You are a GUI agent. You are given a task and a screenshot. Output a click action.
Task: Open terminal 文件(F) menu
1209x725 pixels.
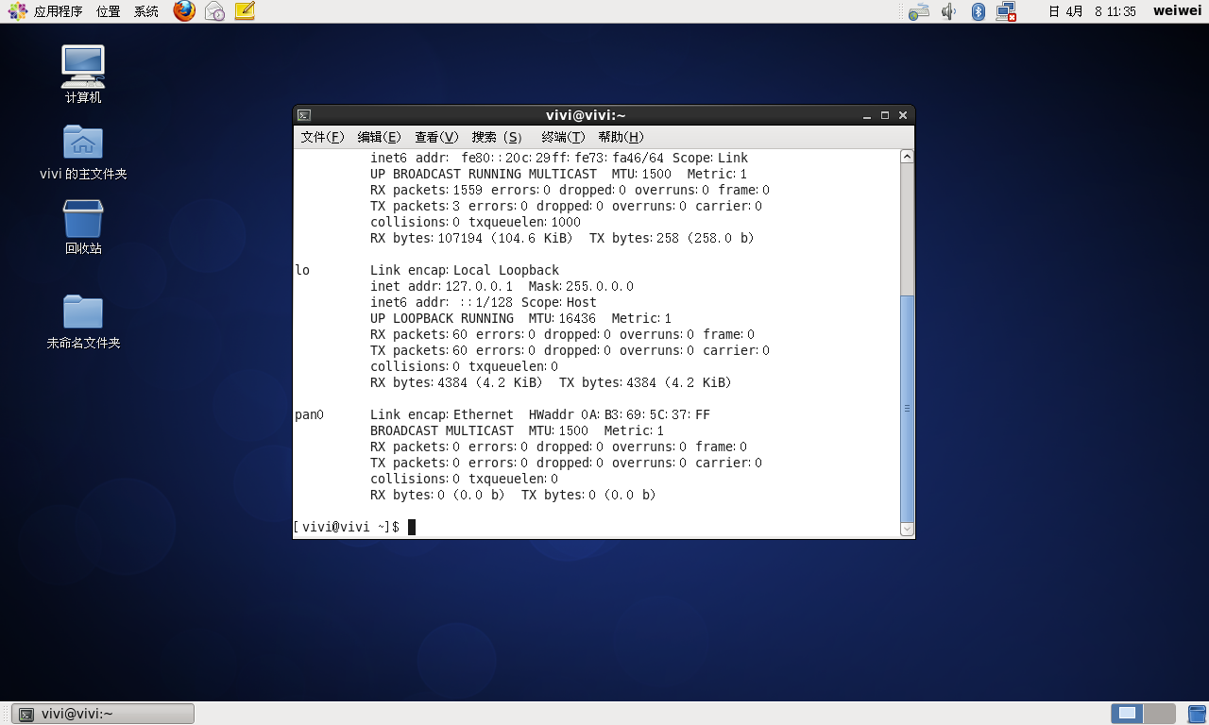pos(322,137)
